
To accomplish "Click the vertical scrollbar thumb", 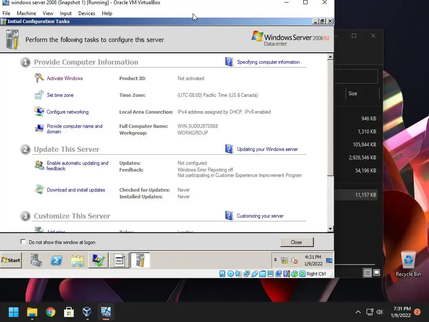I will click(x=330, y=118).
